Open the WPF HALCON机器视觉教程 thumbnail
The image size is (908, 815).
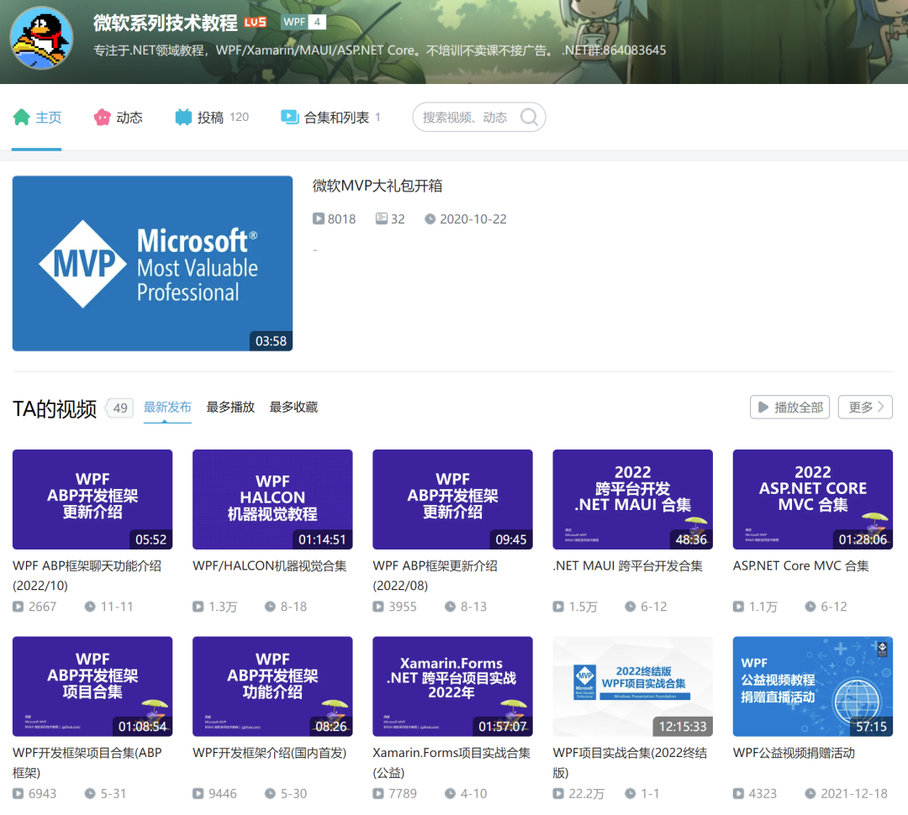(x=272, y=500)
